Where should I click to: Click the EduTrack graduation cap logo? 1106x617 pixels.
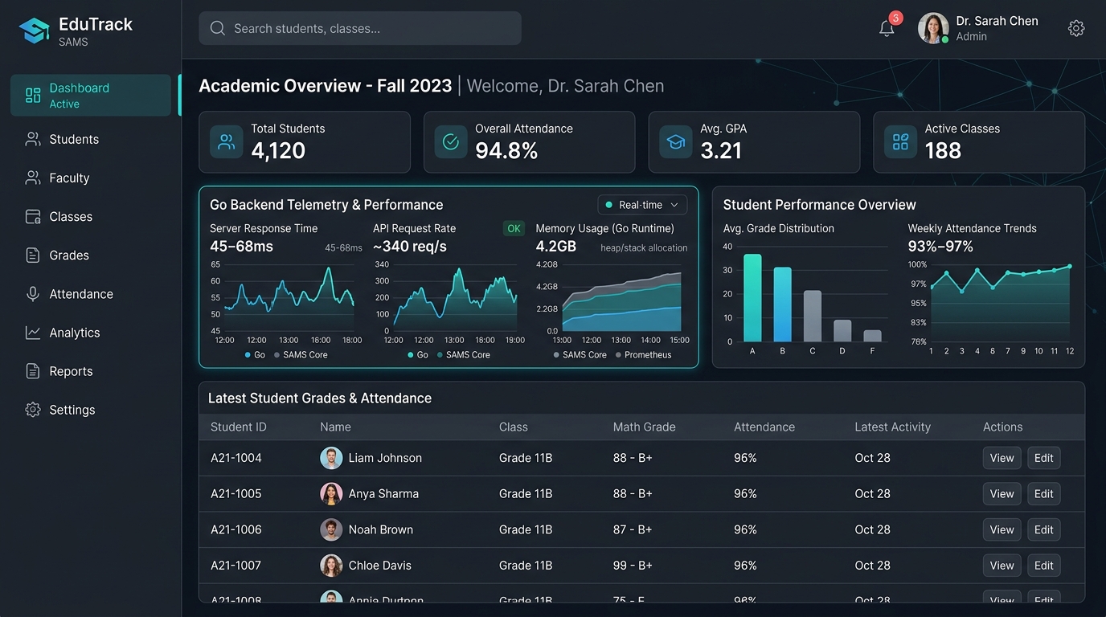34,31
